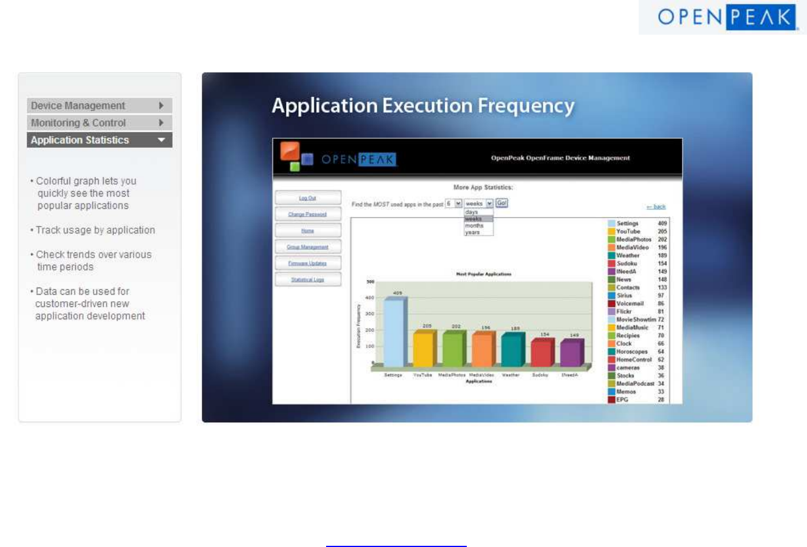The image size is (807, 547).
Task: Choose months from the dropdown list
Action: coord(479,226)
